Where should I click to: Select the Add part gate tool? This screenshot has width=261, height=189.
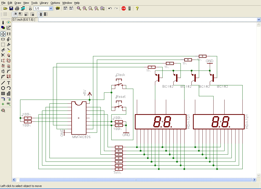[x=9, y=55]
